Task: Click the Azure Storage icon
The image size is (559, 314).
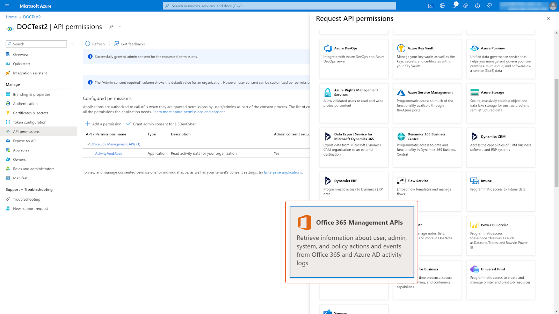Action: (x=474, y=92)
